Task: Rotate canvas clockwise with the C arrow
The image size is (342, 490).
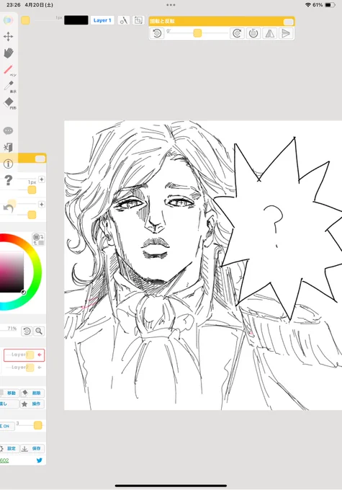Action: click(x=237, y=33)
